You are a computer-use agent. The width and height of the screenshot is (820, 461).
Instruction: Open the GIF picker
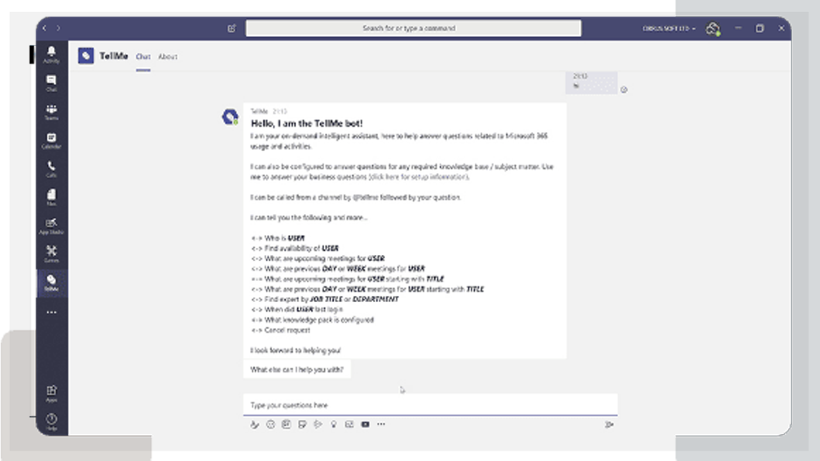(286, 424)
